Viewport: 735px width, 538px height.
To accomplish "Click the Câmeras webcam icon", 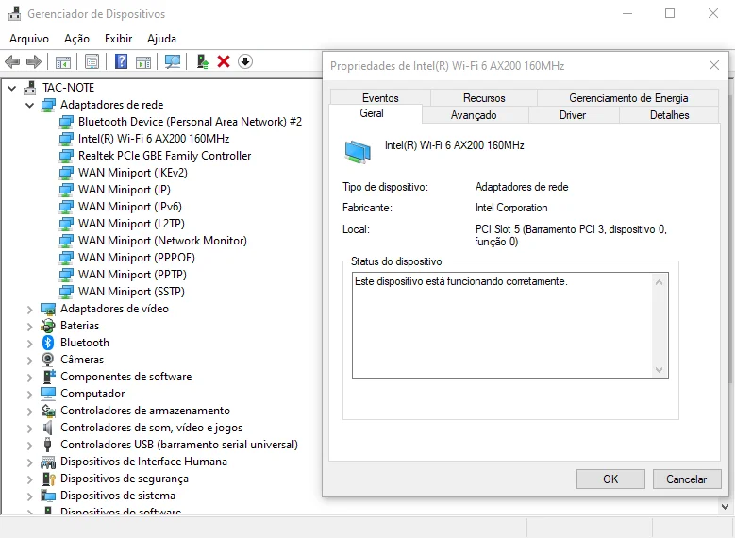I will click(48, 360).
